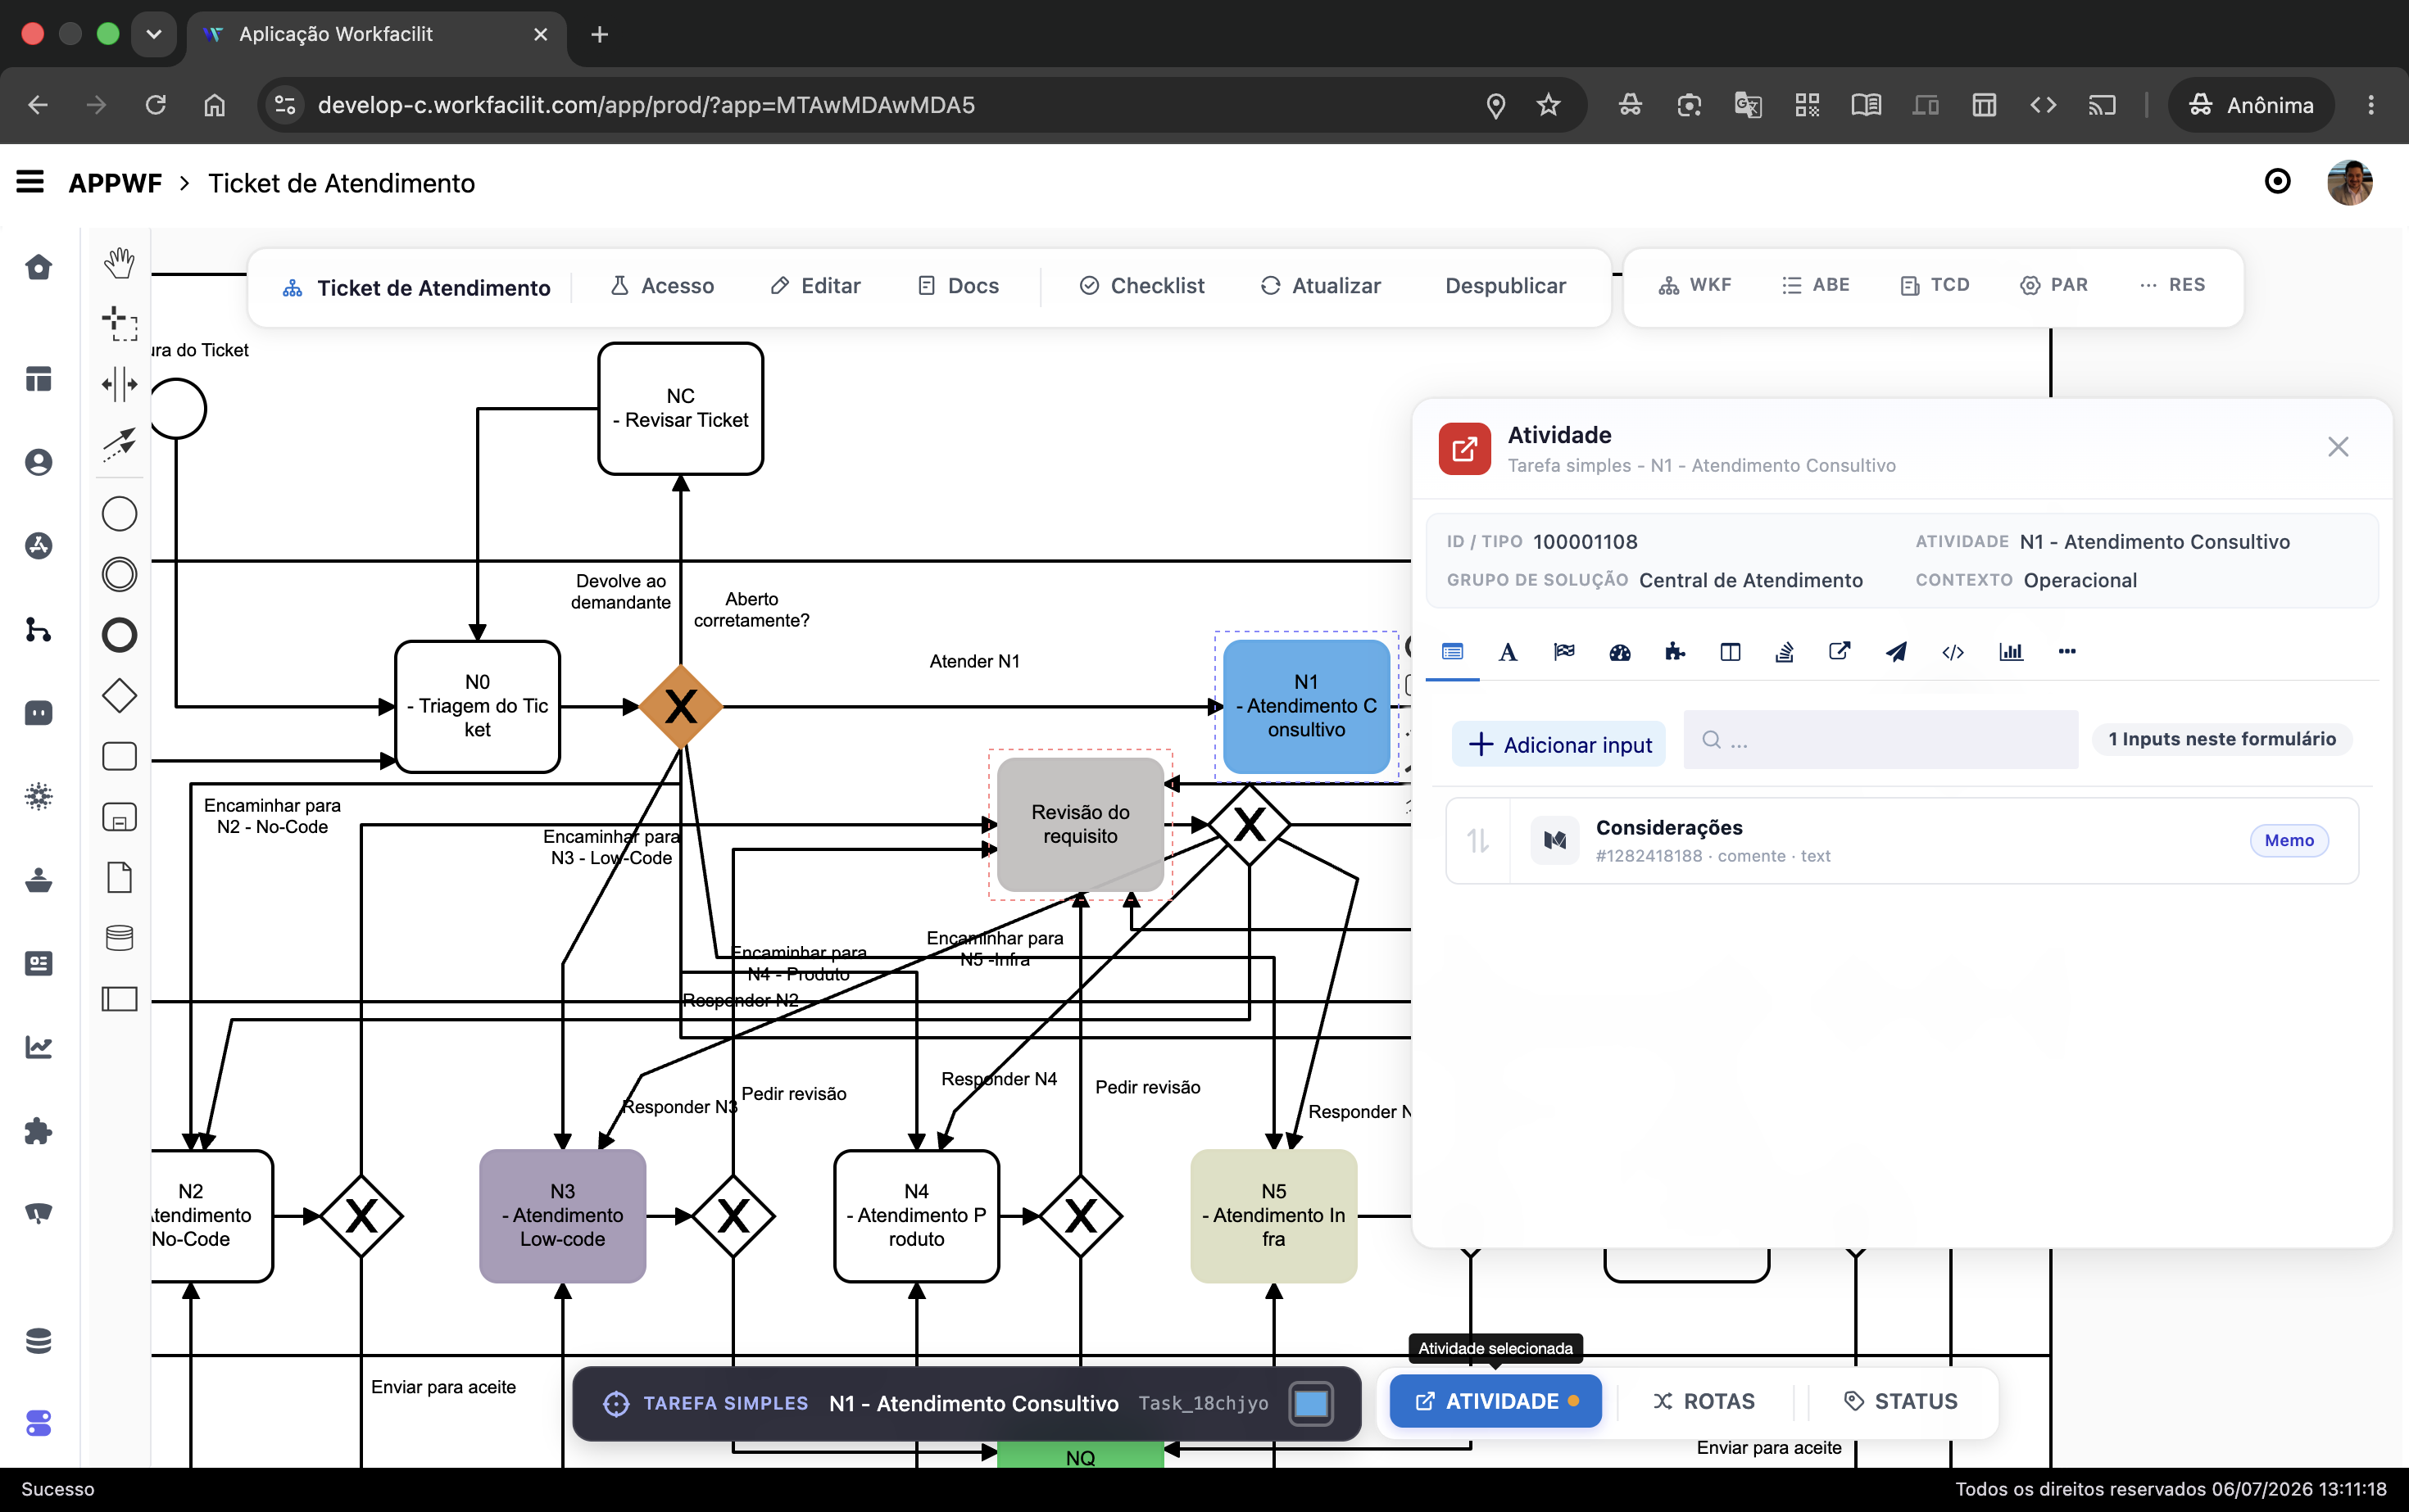
Task: Open the external link tab icon
Action: click(x=1839, y=652)
